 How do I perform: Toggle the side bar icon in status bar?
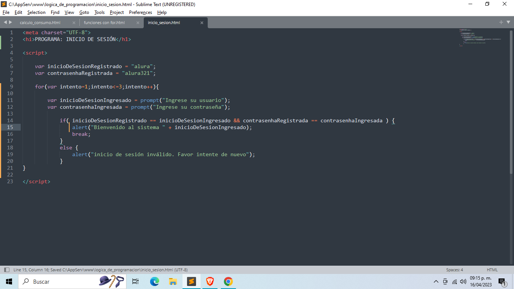pos(6,270)
